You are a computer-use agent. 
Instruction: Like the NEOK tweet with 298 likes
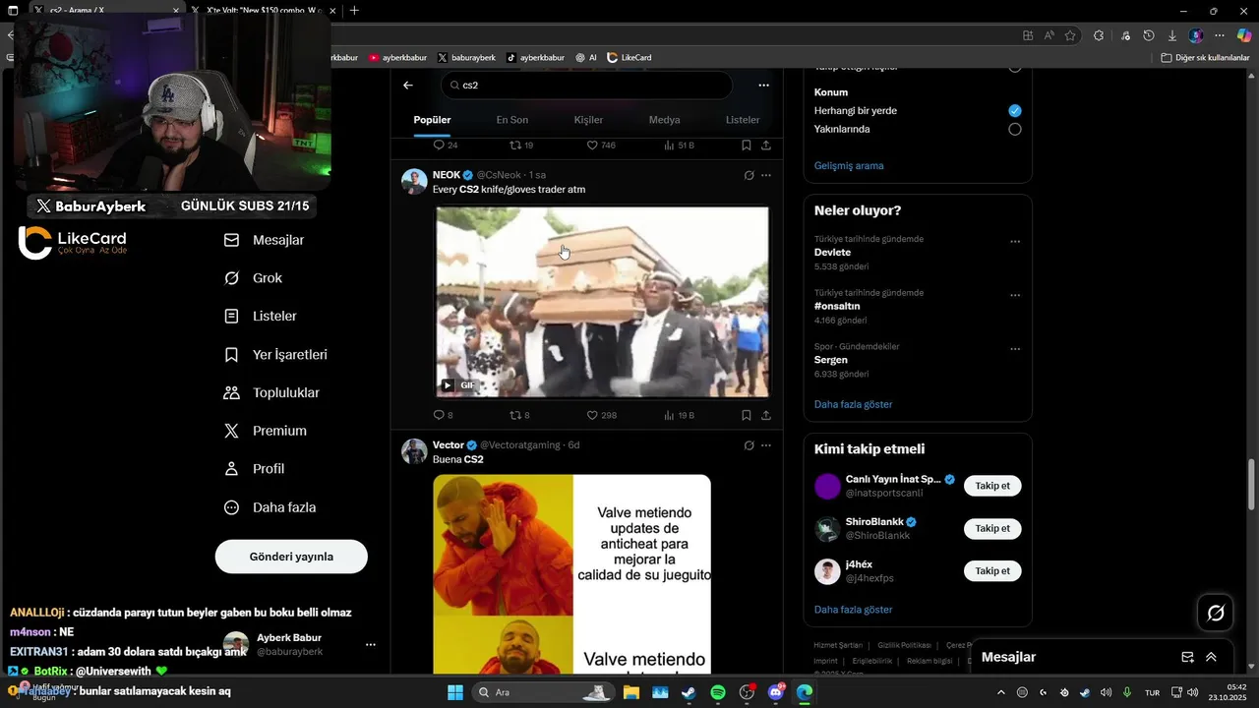[x=601, y=415]
